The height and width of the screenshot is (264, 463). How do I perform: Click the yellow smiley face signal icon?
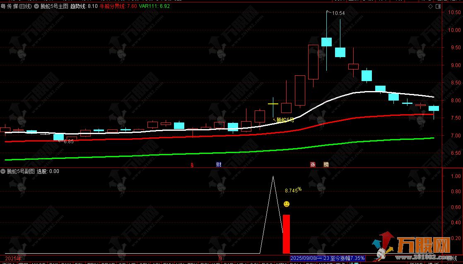pos(286,204)
